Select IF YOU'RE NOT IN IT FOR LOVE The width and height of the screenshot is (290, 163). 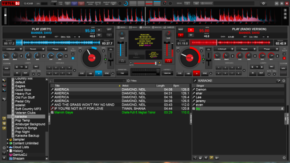point(120,109)
